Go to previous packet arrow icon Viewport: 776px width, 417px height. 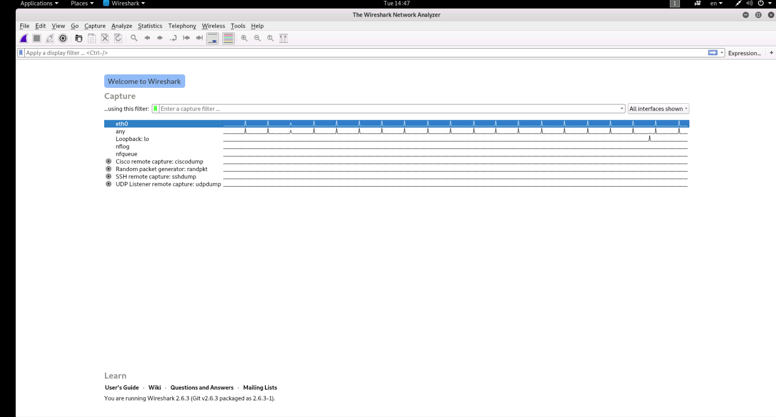click(x=147, y=38)
